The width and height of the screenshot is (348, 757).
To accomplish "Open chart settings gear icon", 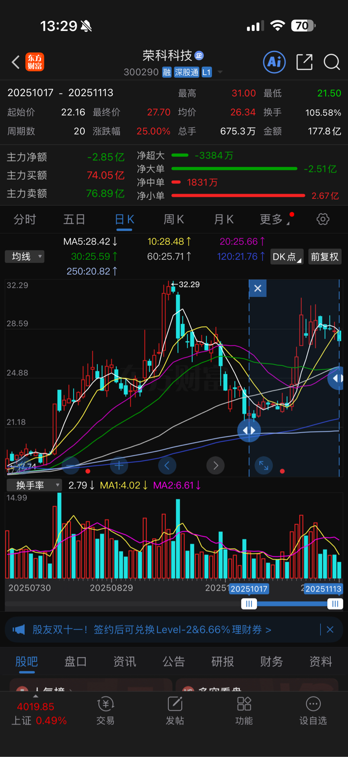I will tap(323, 220).
